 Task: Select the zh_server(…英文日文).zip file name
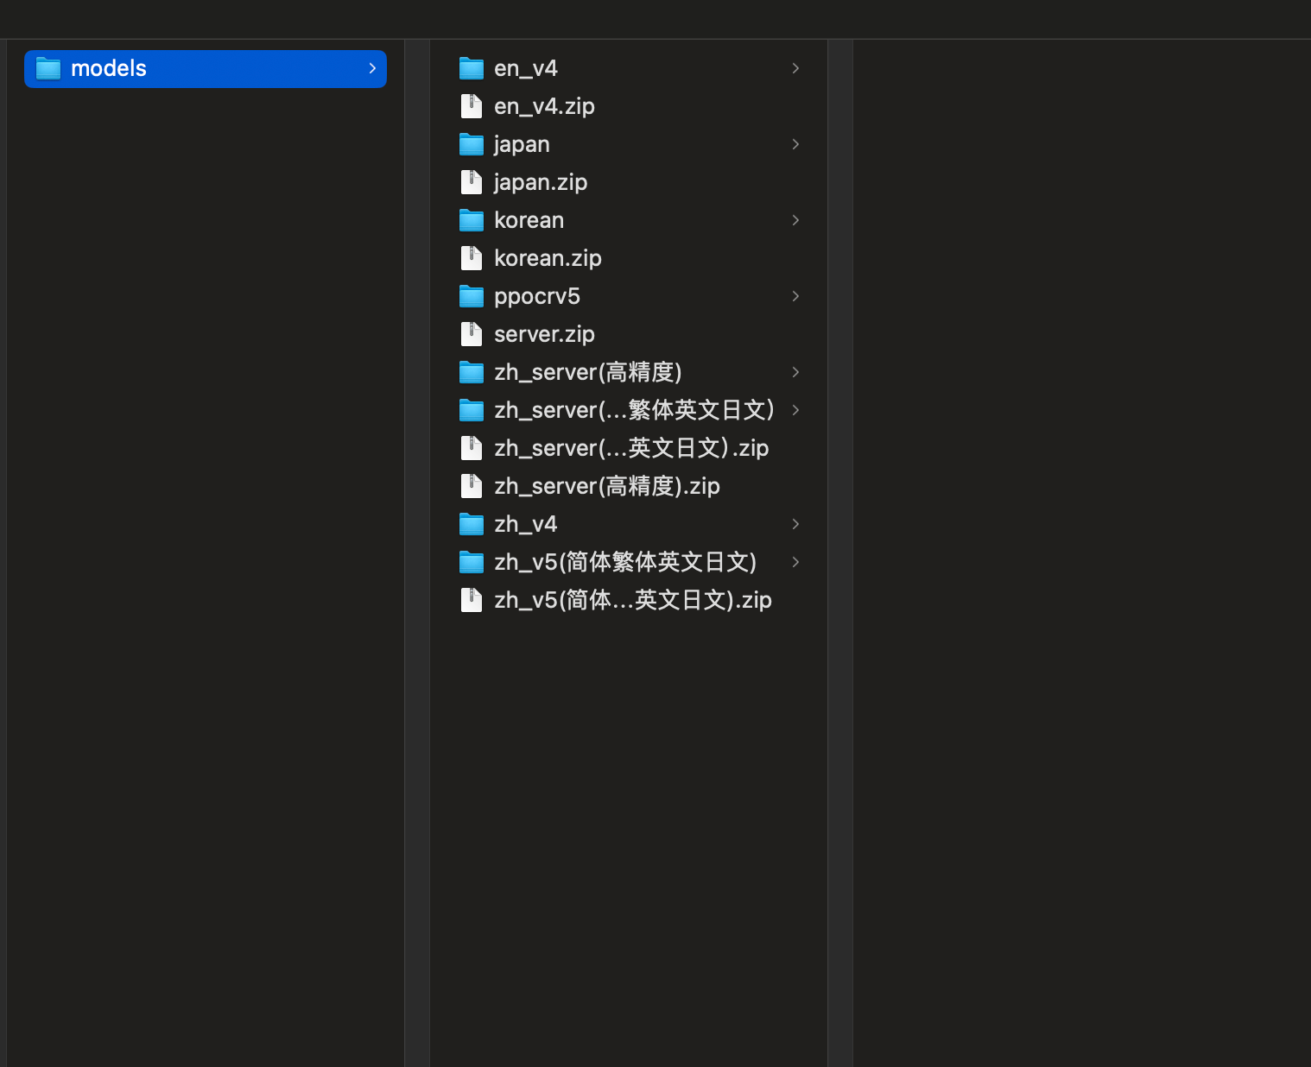pyautogui.click(x=631, y=448)
